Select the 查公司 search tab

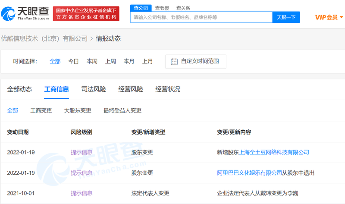point(141,8)
